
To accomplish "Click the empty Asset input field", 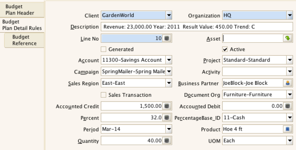I will (x=253, y=38).
